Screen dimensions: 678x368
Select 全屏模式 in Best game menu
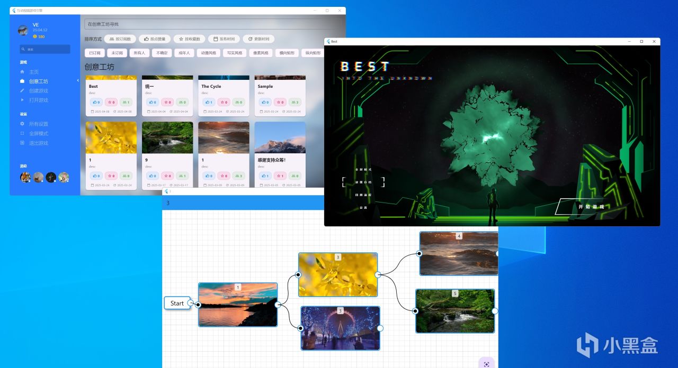[x=363, y=169]
